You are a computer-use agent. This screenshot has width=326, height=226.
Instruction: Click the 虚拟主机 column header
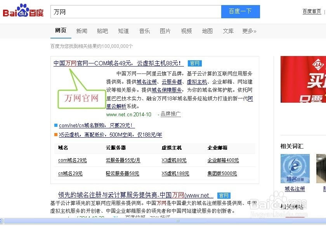[x=172, y=148]
